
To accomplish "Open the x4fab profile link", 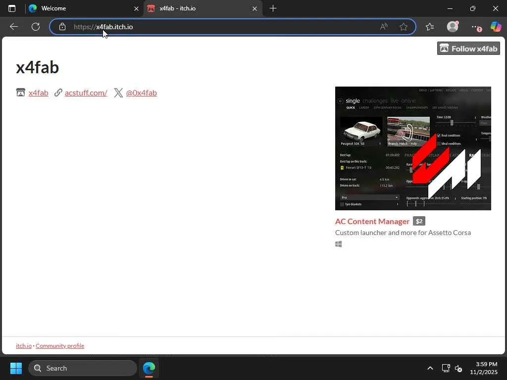I will pos(38,93).
